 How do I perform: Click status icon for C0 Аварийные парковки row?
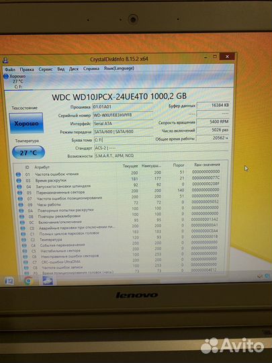point(23,229)
